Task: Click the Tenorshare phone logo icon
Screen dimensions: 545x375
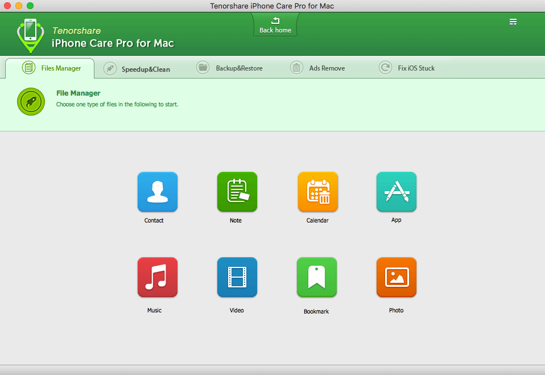Action: [x=31, y=35]
